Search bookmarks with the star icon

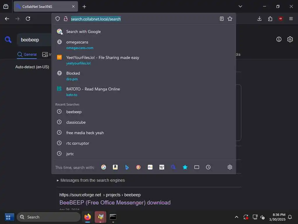pyautogui.click(x=185, y=167)
